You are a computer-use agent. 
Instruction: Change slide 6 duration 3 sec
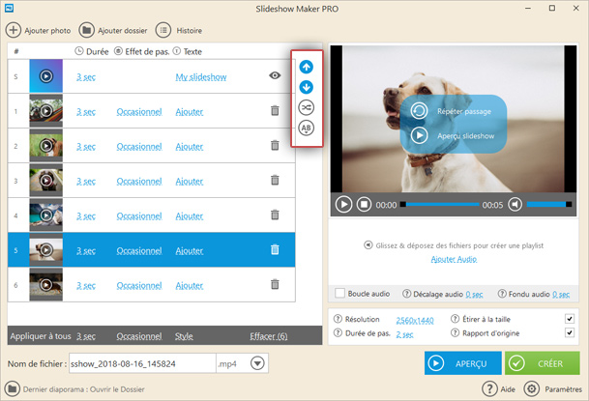(x=86, y=285)
